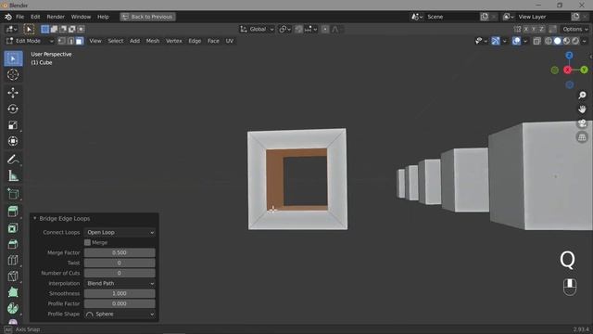This screenshot has width=593, height=334.
Task: Toggle mesh auto merge
Action: [x=552, y=29]
